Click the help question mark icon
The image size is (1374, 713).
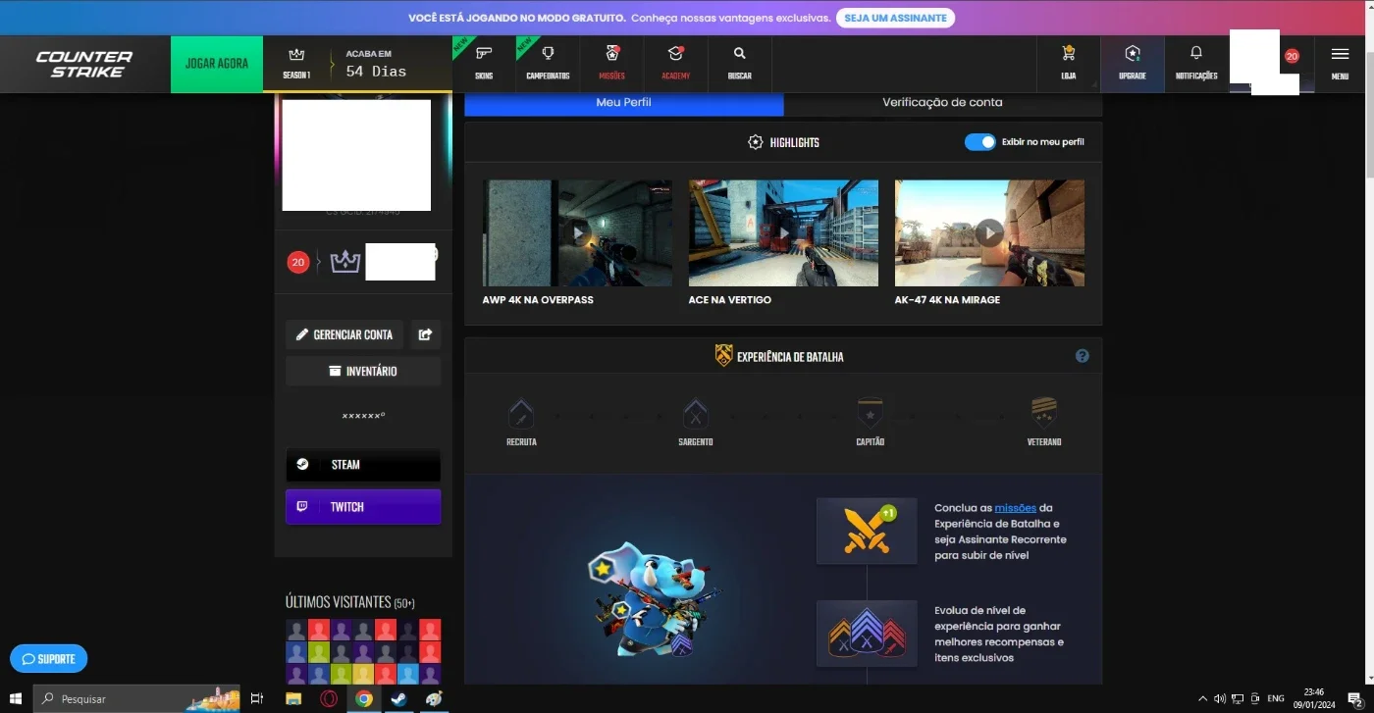[x=1082, y=356]
